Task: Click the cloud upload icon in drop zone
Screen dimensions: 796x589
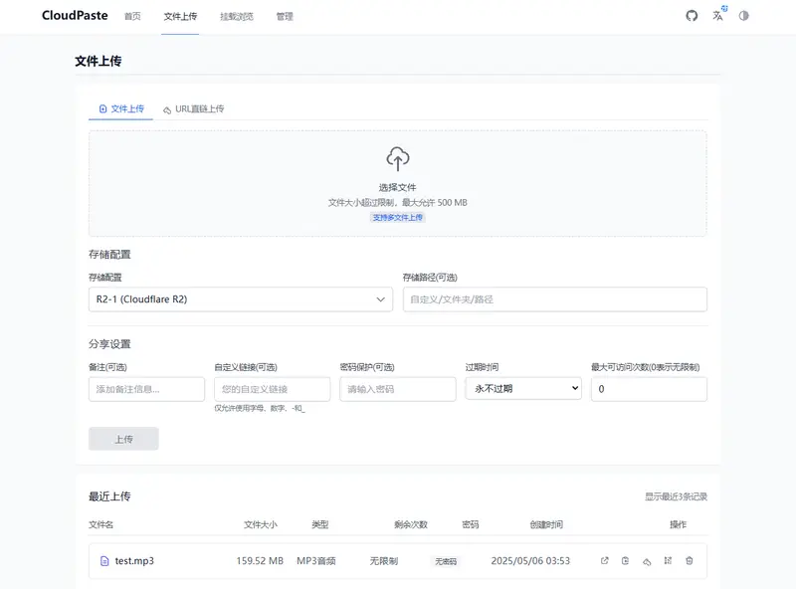Action: [x=398, y=159]
